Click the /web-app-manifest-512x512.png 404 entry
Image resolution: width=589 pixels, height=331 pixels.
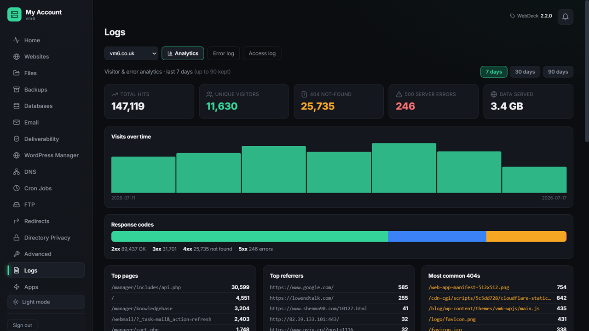tap(497, 287)
